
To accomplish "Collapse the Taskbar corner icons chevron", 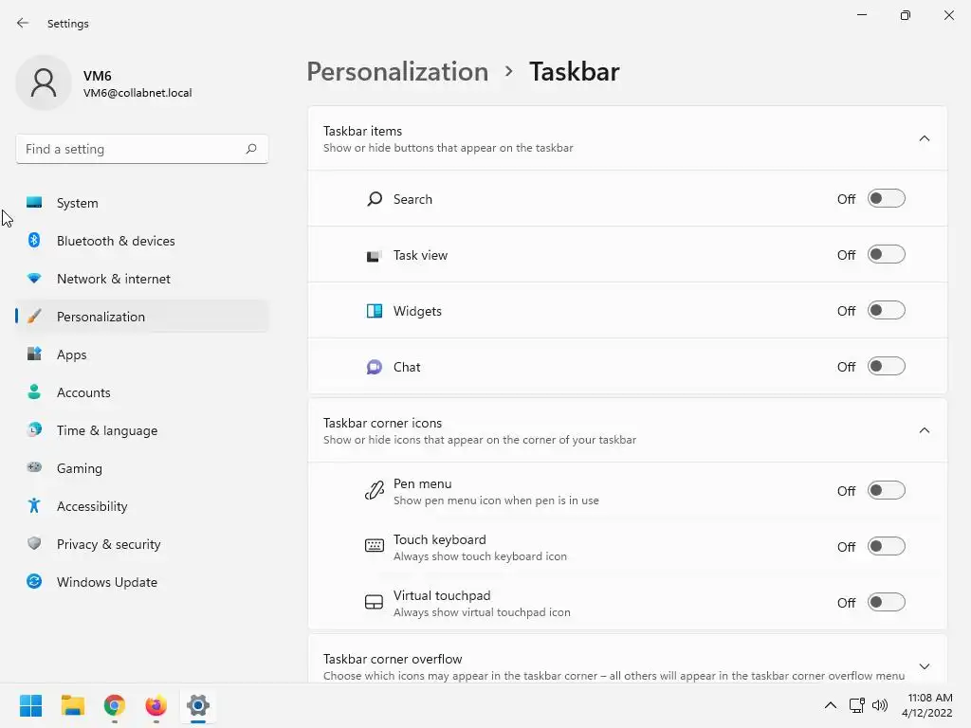I will pyautogui.click(x=924, y=430).
